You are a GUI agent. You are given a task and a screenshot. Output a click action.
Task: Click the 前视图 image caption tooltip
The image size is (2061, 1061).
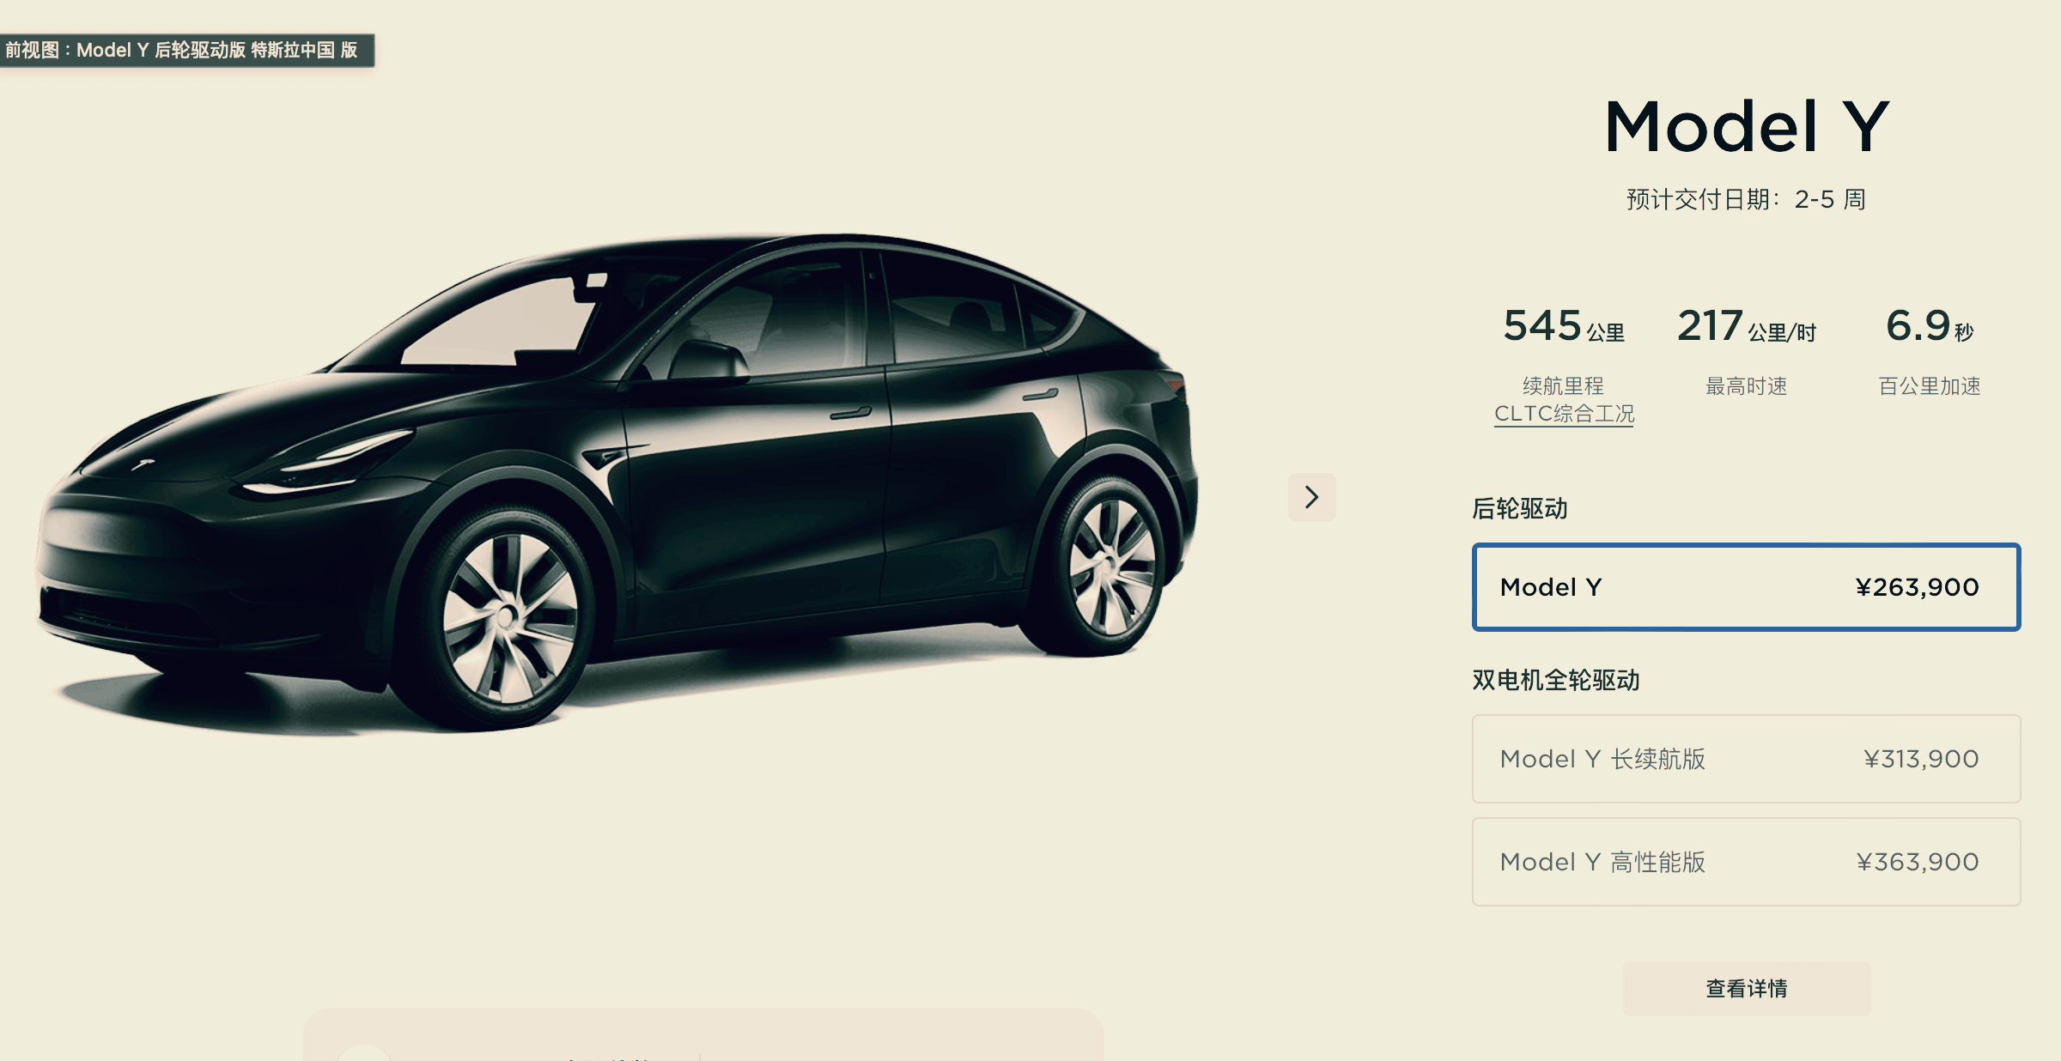click(186, 50)
